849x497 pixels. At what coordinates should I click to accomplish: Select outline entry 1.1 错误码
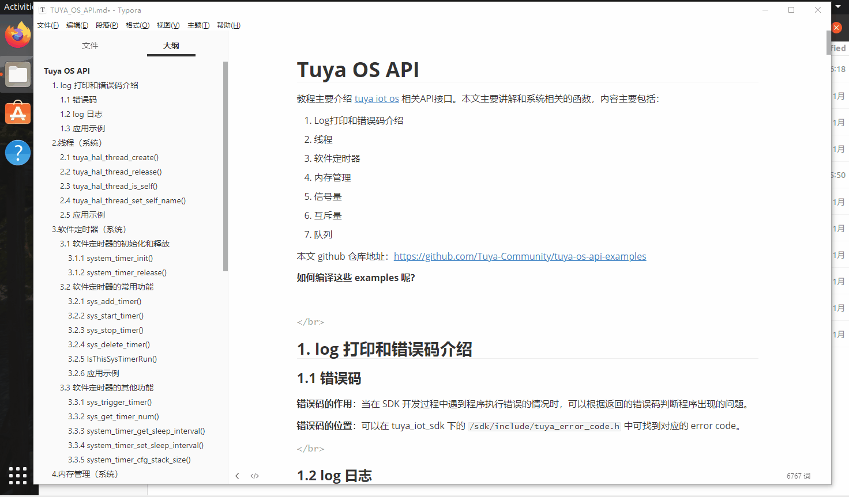(78, 100)
